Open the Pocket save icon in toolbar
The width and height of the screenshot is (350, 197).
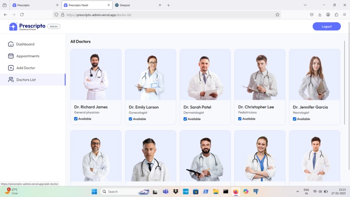(312, 14)
